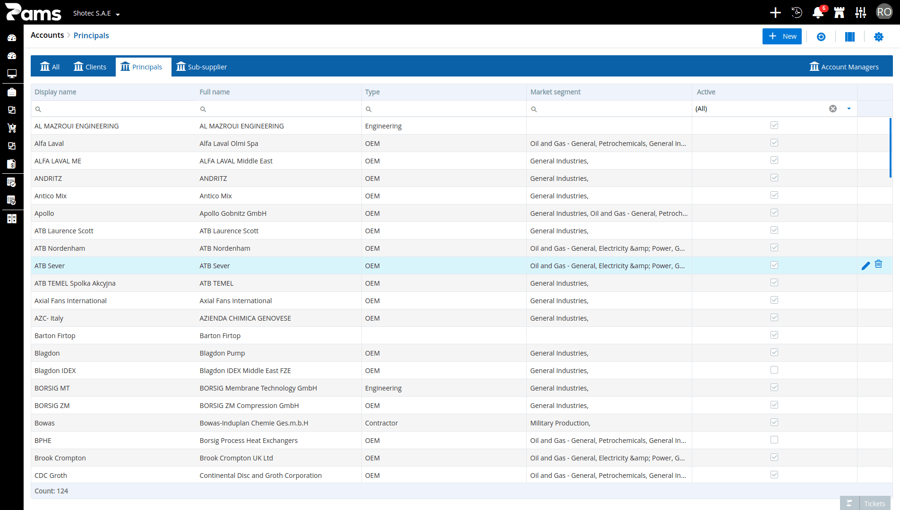
Task: Open the RO user avatar menu
Action: tap(884, 12)
